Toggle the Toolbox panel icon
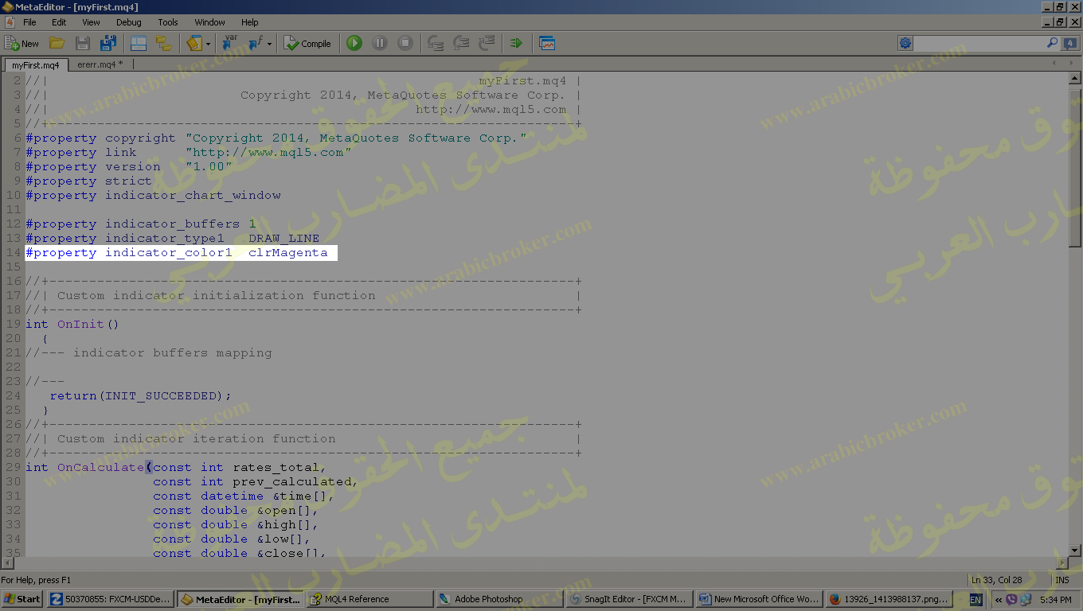1083x611 pixels. pyautogui.click(x=139, y=44)
